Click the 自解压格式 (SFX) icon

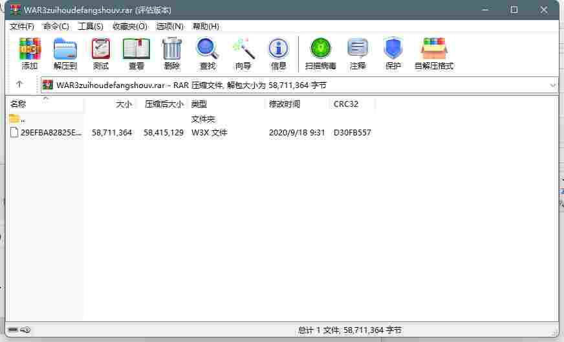tap(434, 54)
